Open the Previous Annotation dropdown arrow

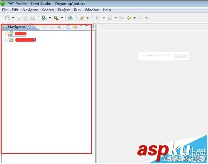[x=116, y=18]
